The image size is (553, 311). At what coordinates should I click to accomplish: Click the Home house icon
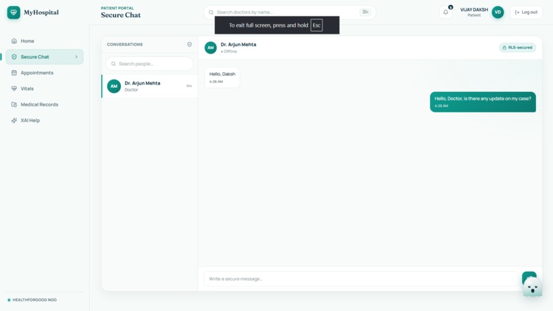coord(14,41)
